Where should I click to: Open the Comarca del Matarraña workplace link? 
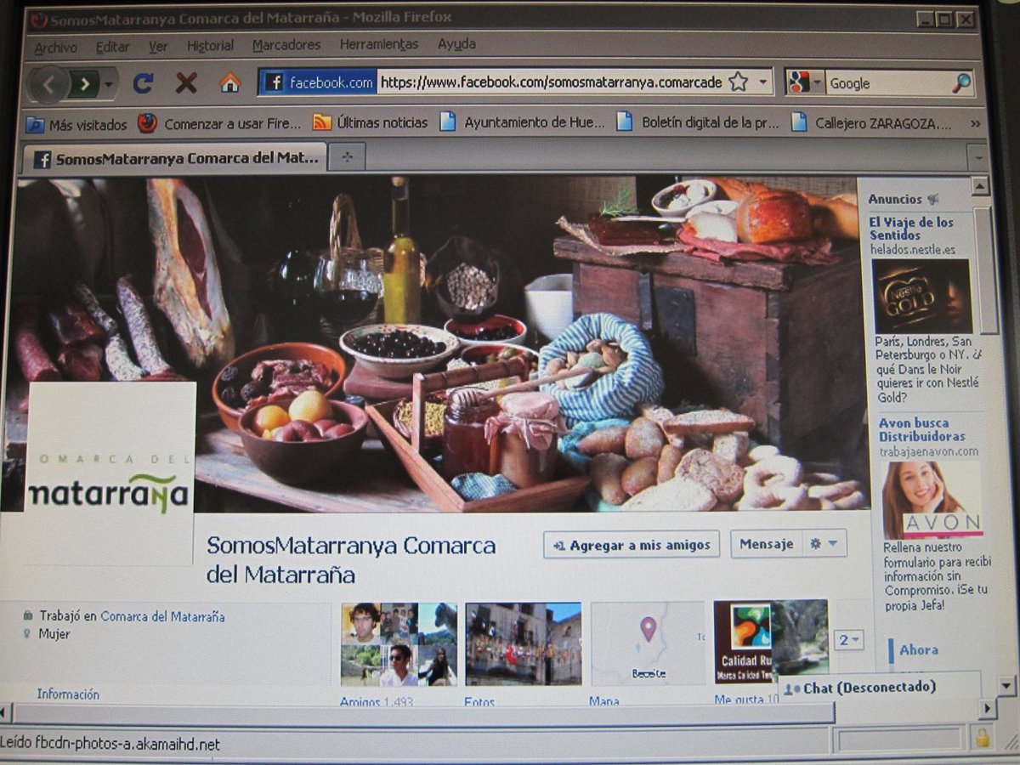click(162, 617)
